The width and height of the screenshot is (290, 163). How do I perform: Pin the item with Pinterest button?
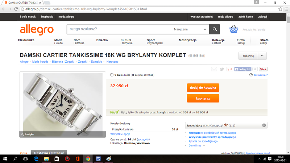click(x=263, y=69)
